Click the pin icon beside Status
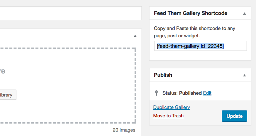The width and height of the screenshot is (256, 136). coord(156,93)
